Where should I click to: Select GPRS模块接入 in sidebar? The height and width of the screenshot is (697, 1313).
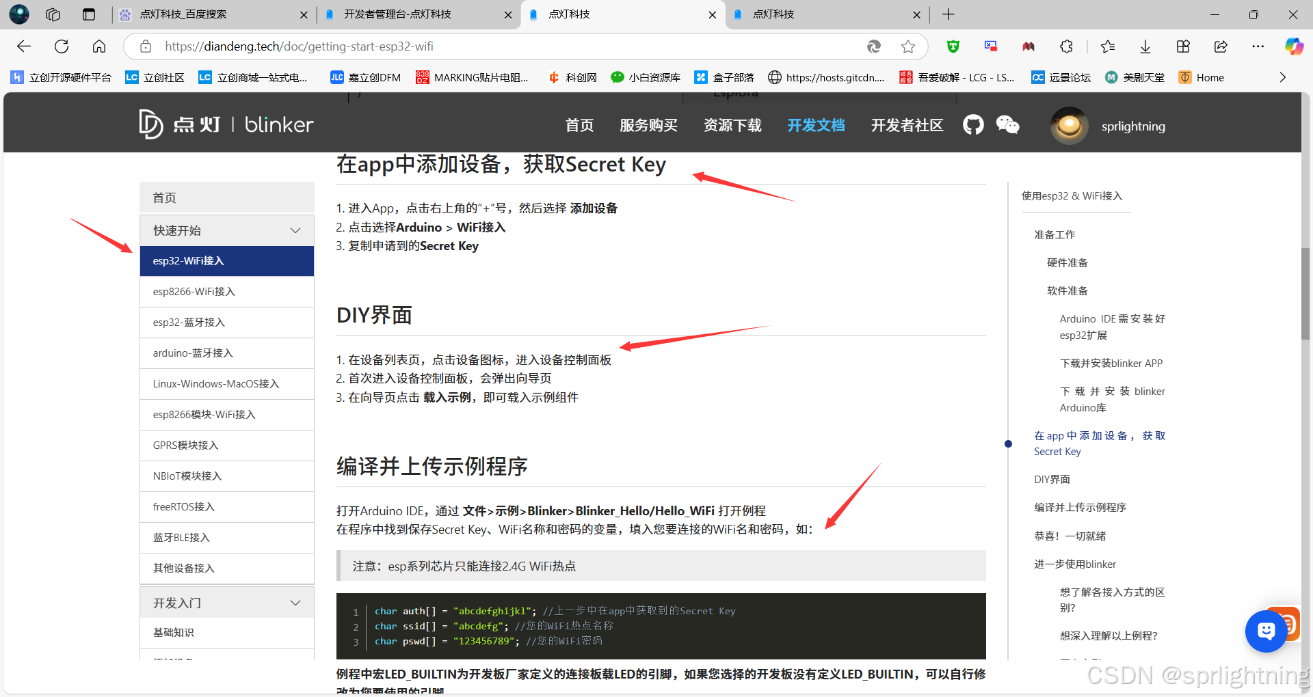pyautogui.click(x=227, y=446)
